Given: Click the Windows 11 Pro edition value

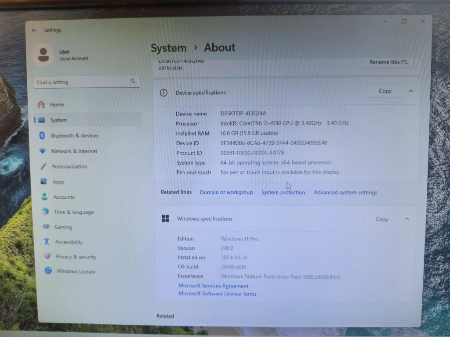Looking at the screenshot, I should tap(240, 239).
